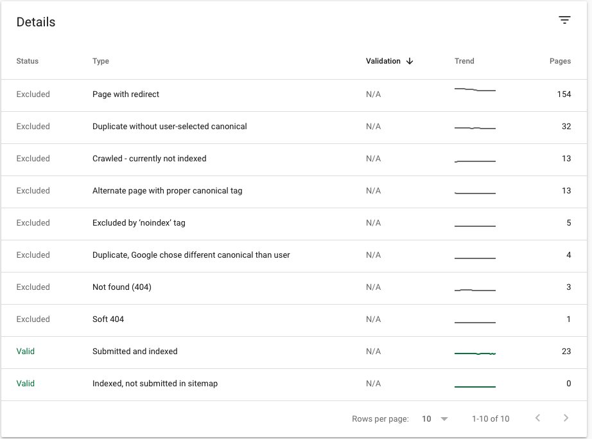
Task: Sort by the Type column header
Action: pyautogui.click(x=100, y=61)
